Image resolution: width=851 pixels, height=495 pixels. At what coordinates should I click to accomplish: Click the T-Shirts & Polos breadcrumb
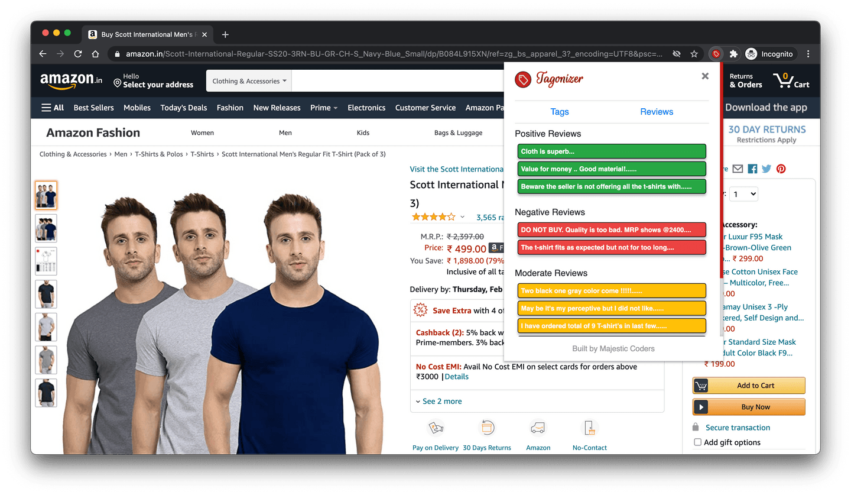[159, 154]
